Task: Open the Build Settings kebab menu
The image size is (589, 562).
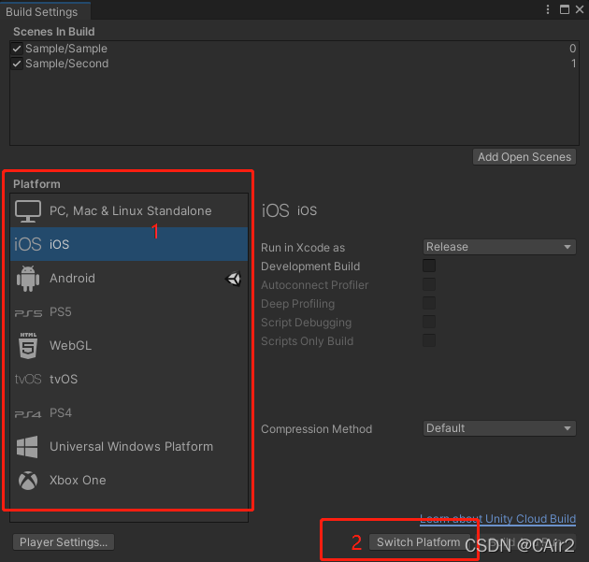Action: coord(548,9)
